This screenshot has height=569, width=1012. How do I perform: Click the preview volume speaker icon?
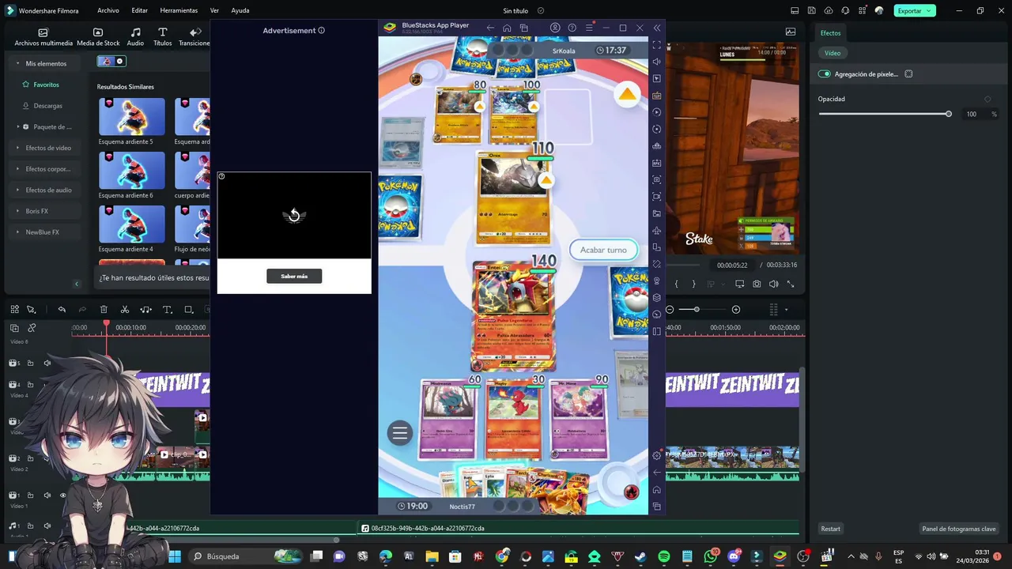774,284
